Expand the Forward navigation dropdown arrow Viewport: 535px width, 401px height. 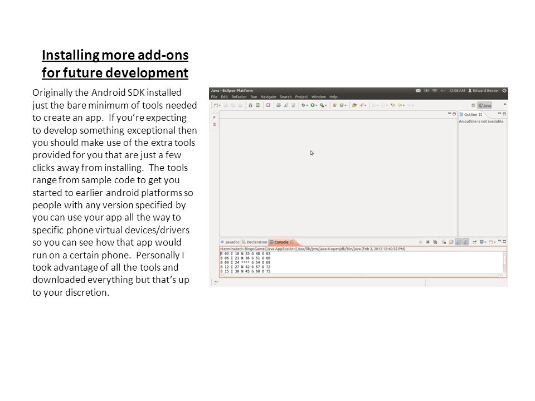click(x=413, y=105)
